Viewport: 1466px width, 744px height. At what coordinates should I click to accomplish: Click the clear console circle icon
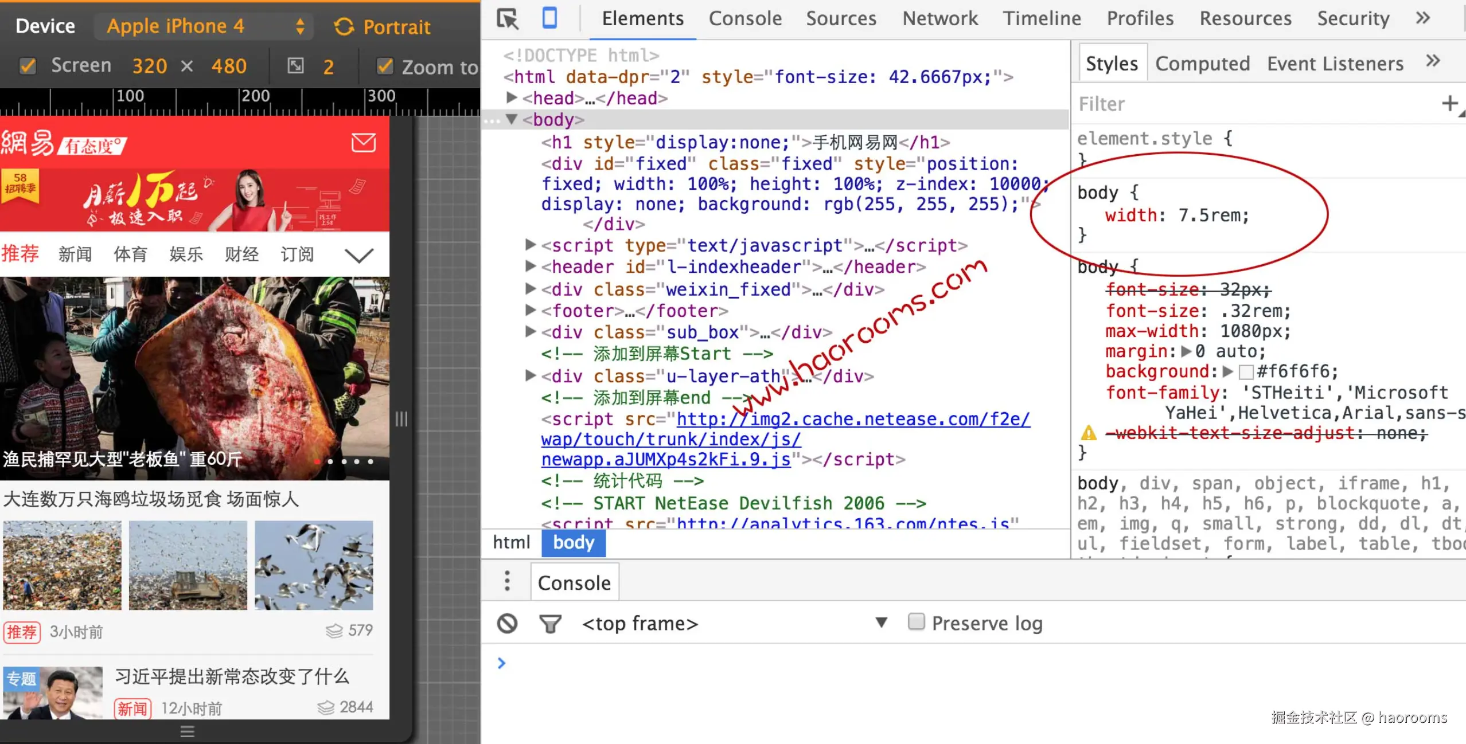507,623
